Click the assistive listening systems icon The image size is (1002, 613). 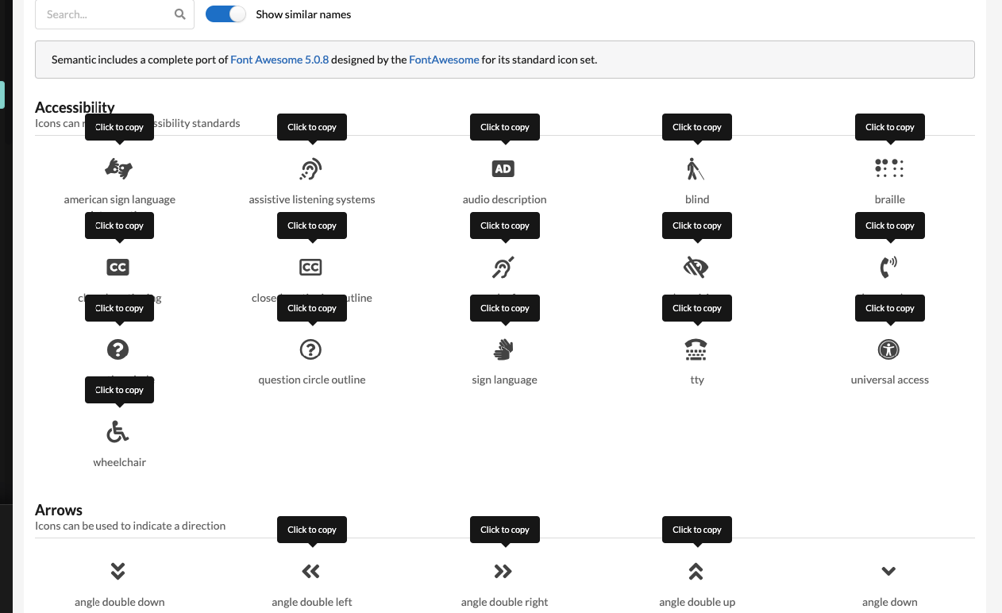tap(311, 168)
